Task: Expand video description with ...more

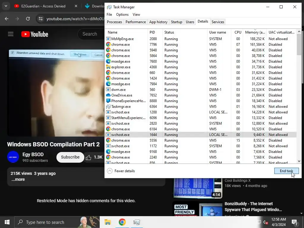Action: tap(18, 180)
